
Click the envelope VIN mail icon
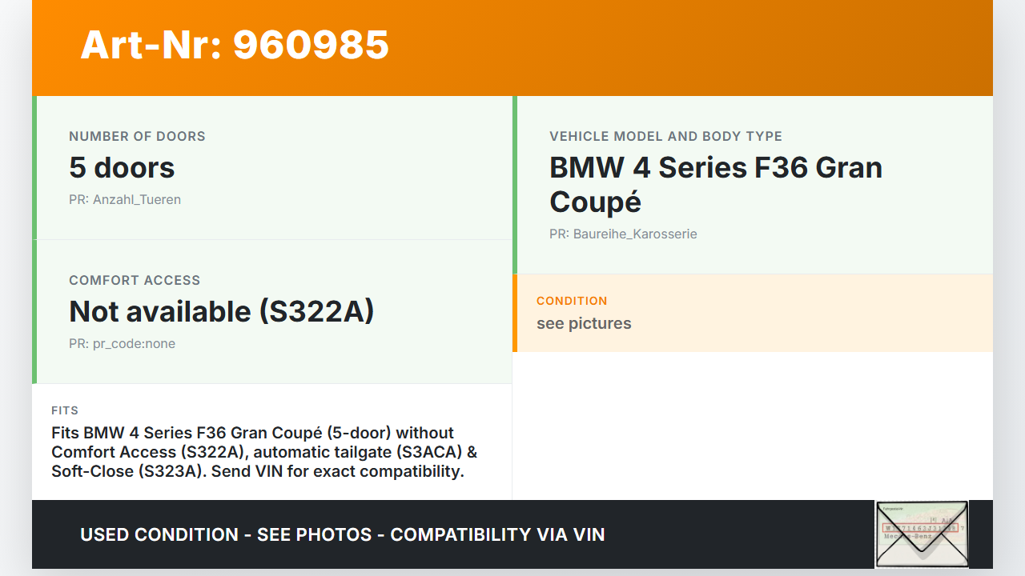(922, 534)
